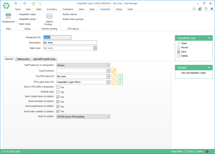
Task: Click the edit pencil for Top POS menu ID
Action: pyautogui.click(x=114, y=77)
